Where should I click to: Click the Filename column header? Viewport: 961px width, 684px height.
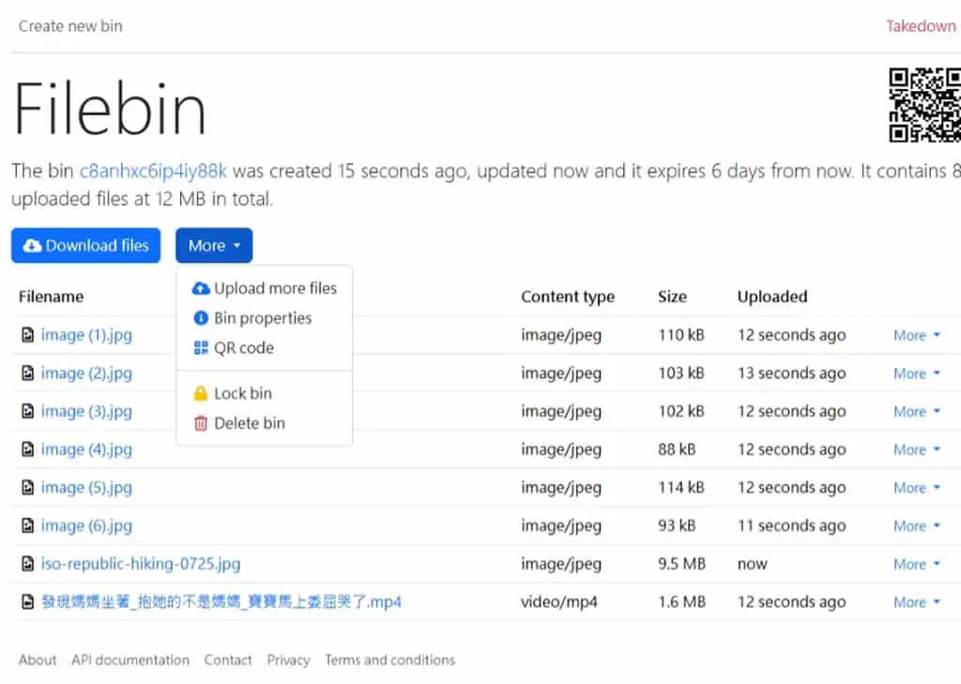[x=51, y=296]
